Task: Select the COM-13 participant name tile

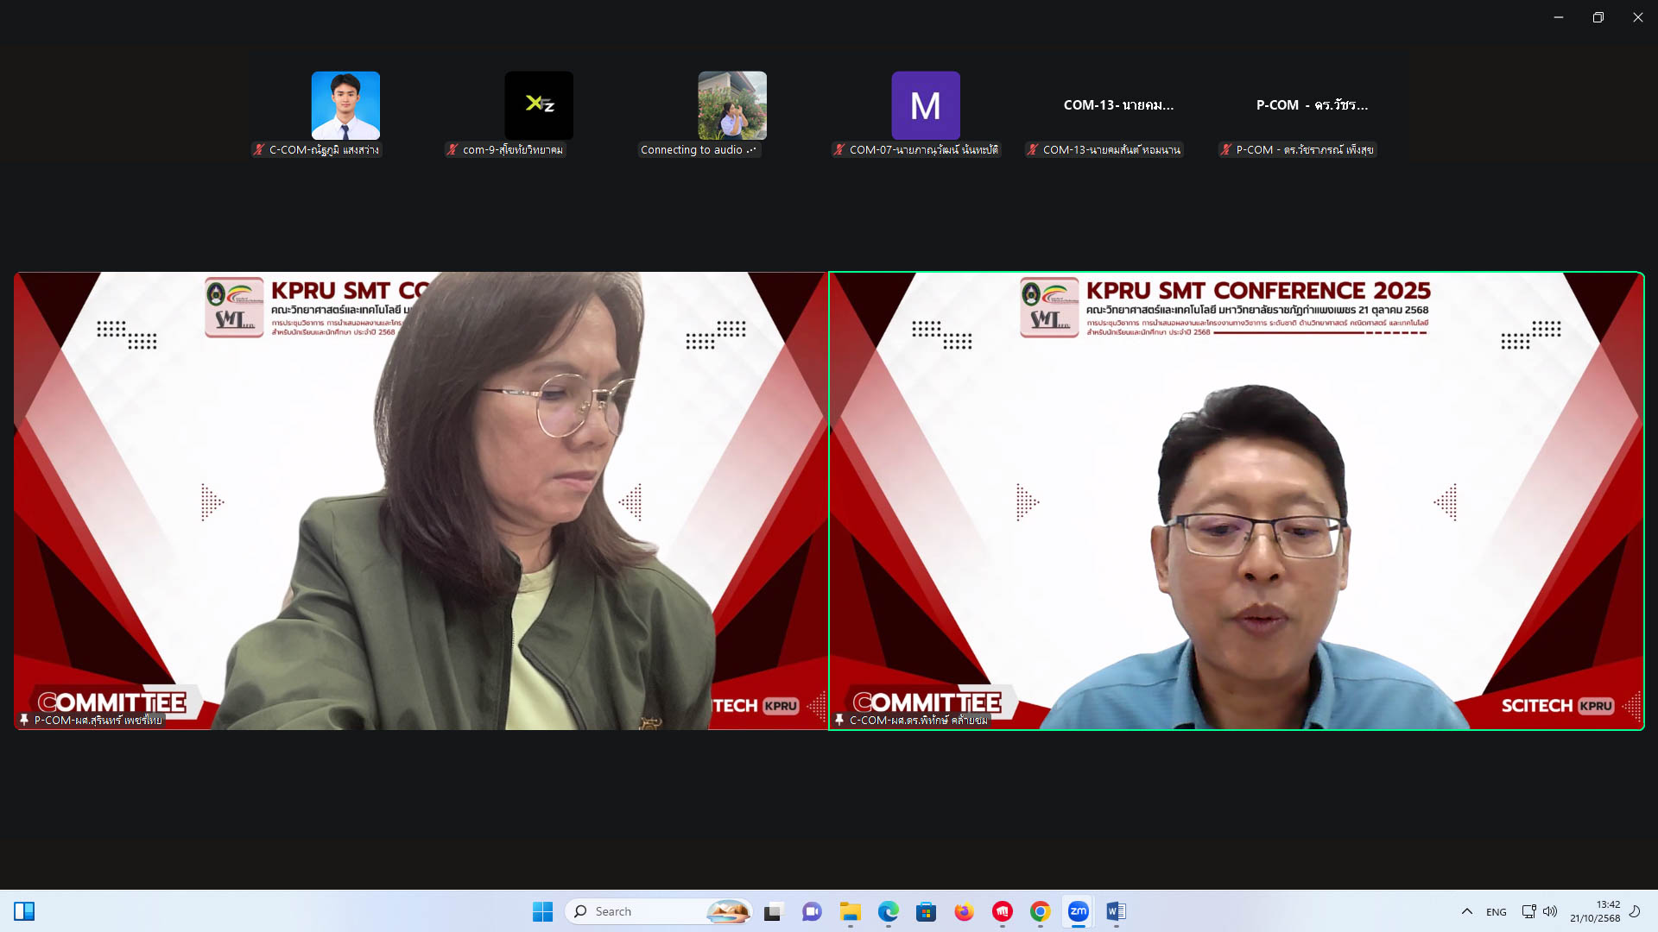Action: click(1118, 105)
